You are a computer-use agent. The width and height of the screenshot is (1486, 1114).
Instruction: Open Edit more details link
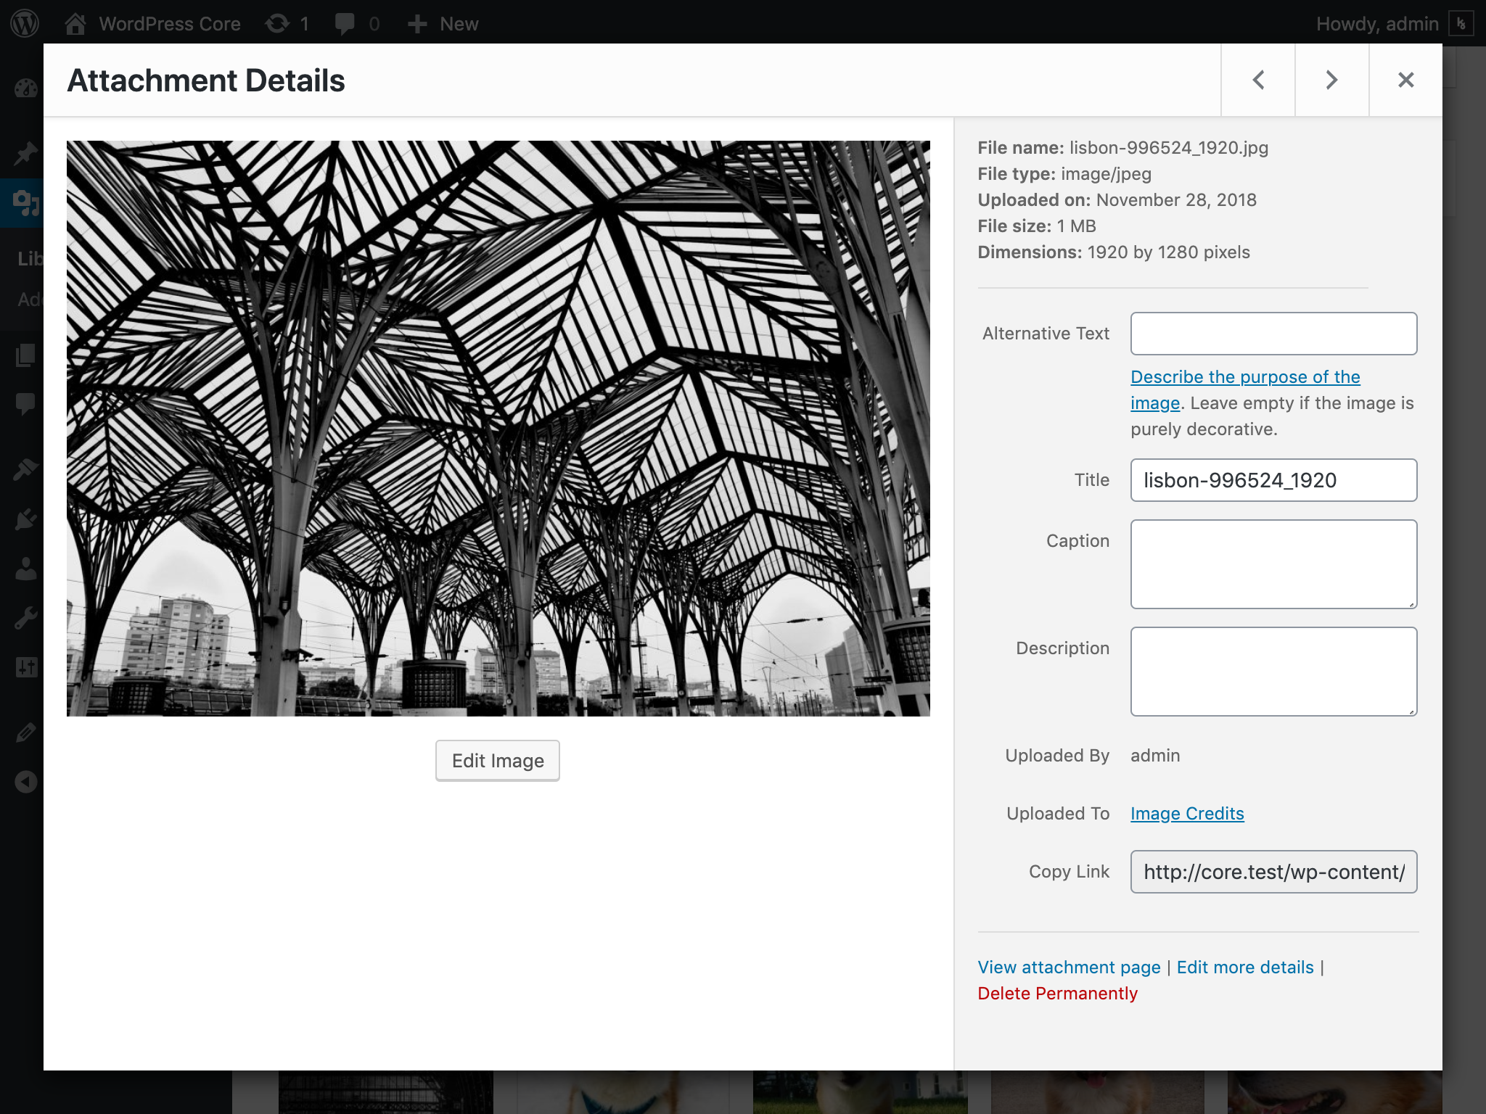coord(1245,967)
